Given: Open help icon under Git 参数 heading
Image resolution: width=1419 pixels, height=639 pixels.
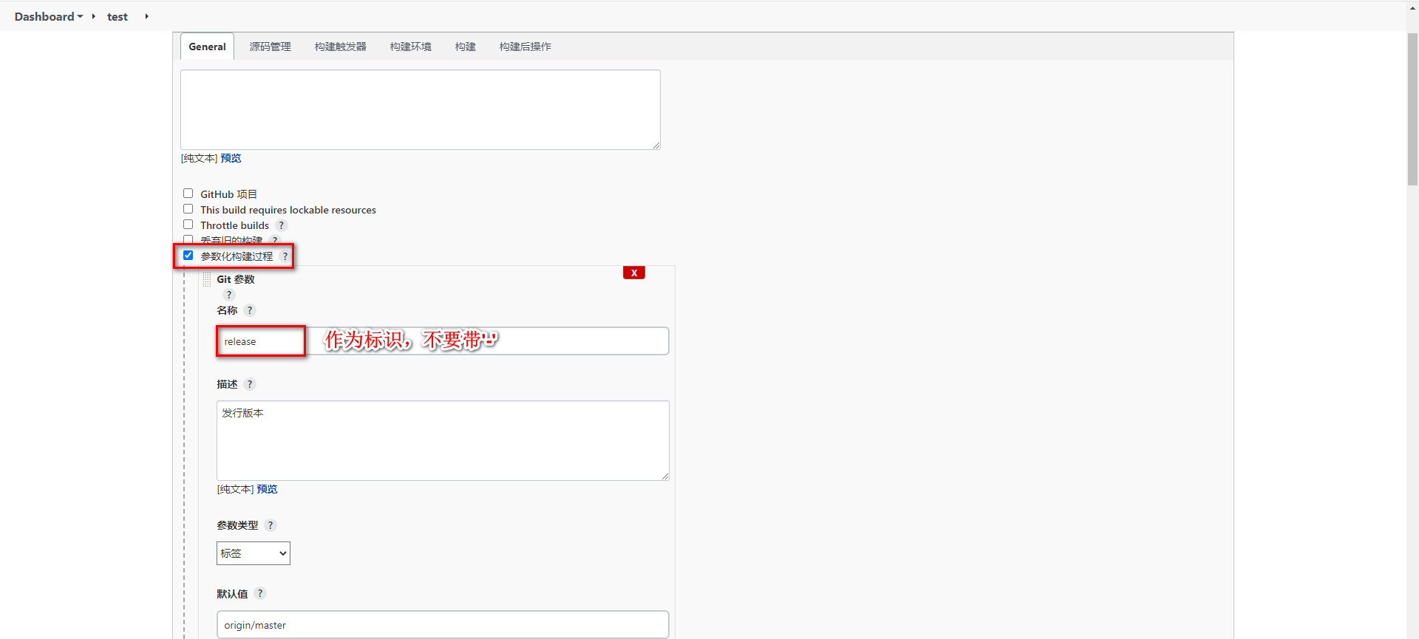Looking at the screenshot, I should [228, 295].
